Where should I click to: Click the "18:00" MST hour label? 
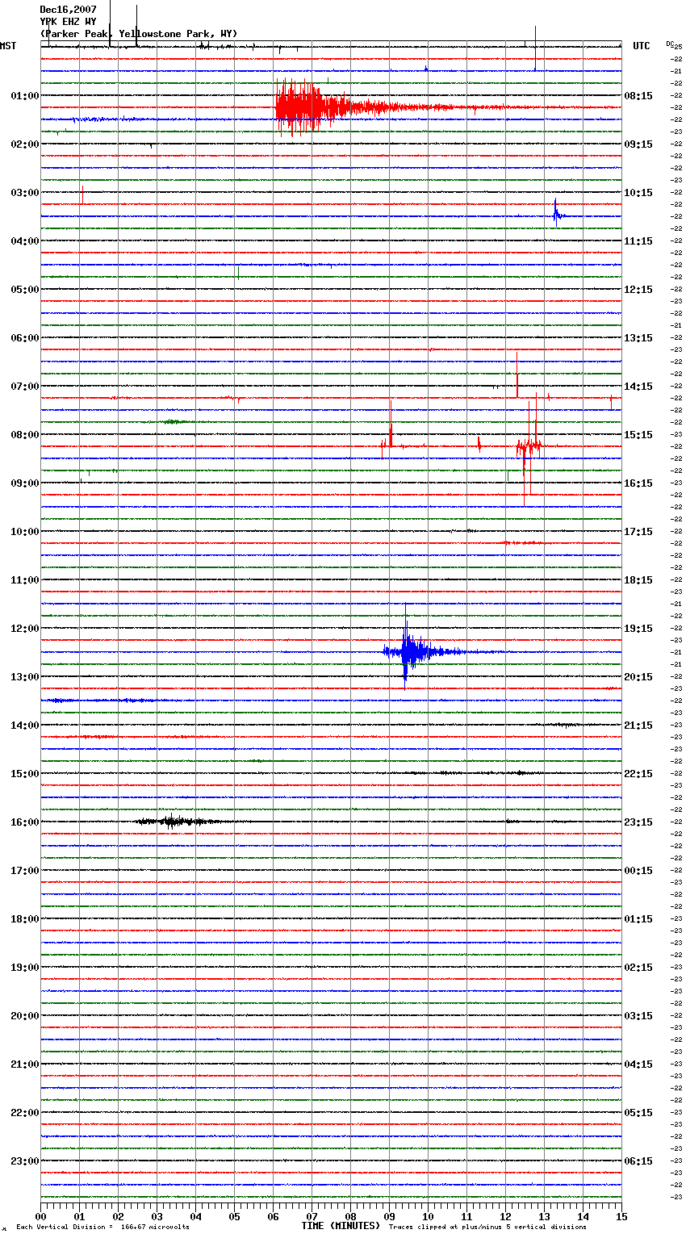tap(25, 919)
